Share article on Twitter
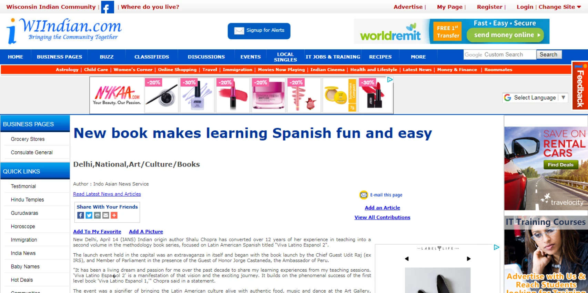 click(x=89, y=215)
